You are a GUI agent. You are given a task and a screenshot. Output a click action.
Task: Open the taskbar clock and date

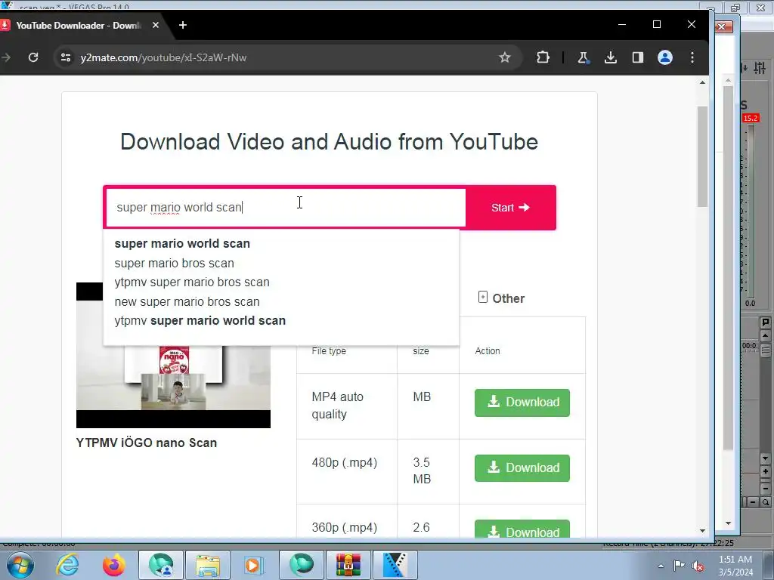pos(735,566)
